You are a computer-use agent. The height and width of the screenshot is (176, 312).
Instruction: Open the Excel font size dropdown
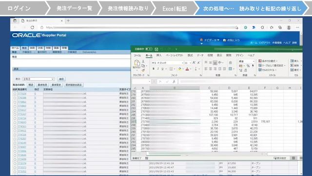coord(191,63)
